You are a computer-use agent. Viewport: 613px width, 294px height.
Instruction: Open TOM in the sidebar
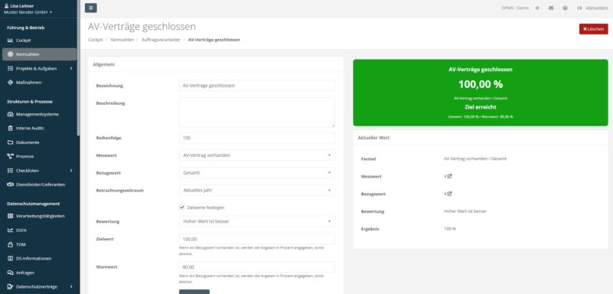(x=39, y=244)
